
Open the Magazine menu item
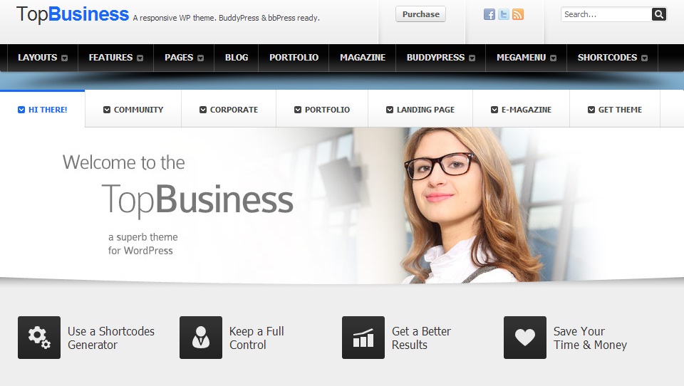click(363, 58)
